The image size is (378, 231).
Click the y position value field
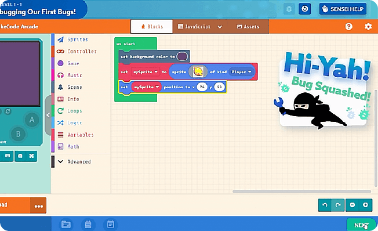(219, 87)
